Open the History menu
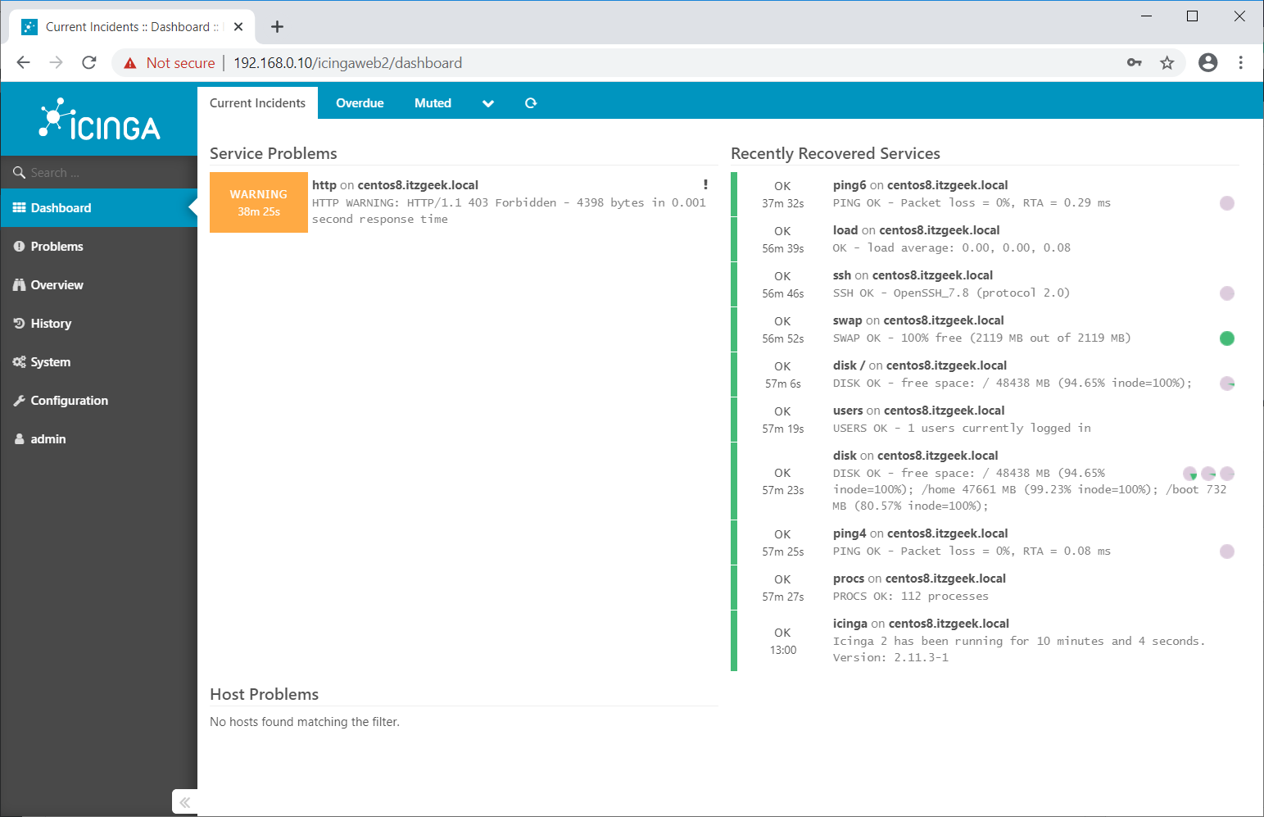The height and width of the screenshot is (817, 1264). tap(99, 324)
